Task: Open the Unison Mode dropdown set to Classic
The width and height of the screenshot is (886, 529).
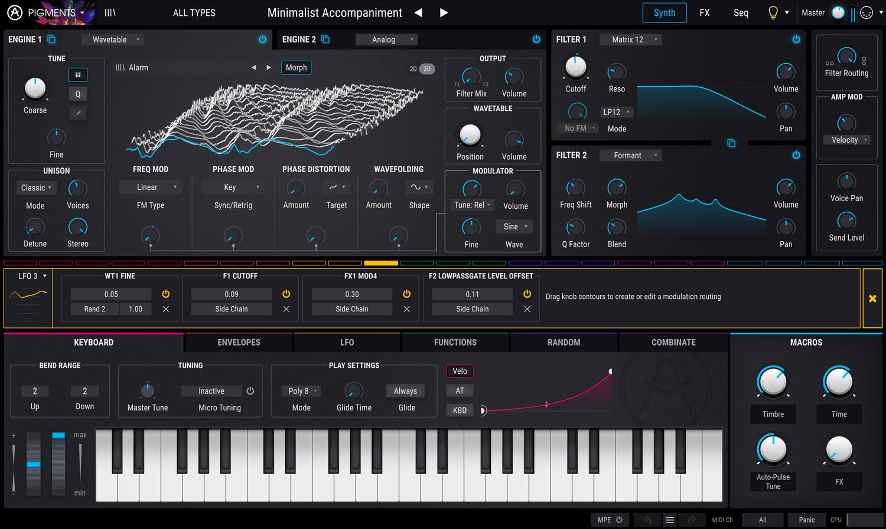Action: point(36,188)
